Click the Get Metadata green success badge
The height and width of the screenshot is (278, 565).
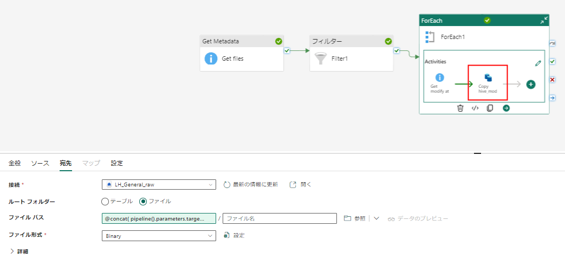point(278,41)
